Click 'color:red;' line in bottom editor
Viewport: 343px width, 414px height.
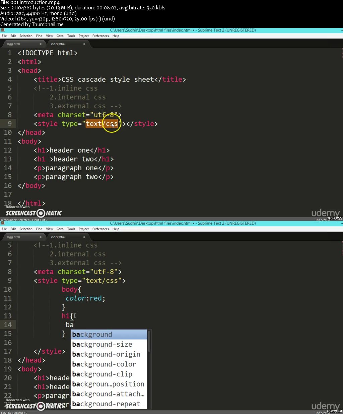pyautogui.click(x=85, y=298)
